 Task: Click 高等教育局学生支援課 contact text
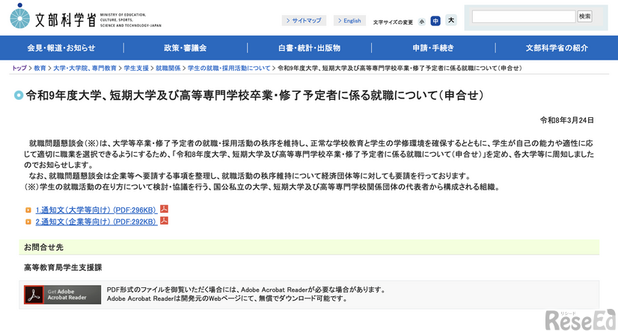tap(63, 268)
